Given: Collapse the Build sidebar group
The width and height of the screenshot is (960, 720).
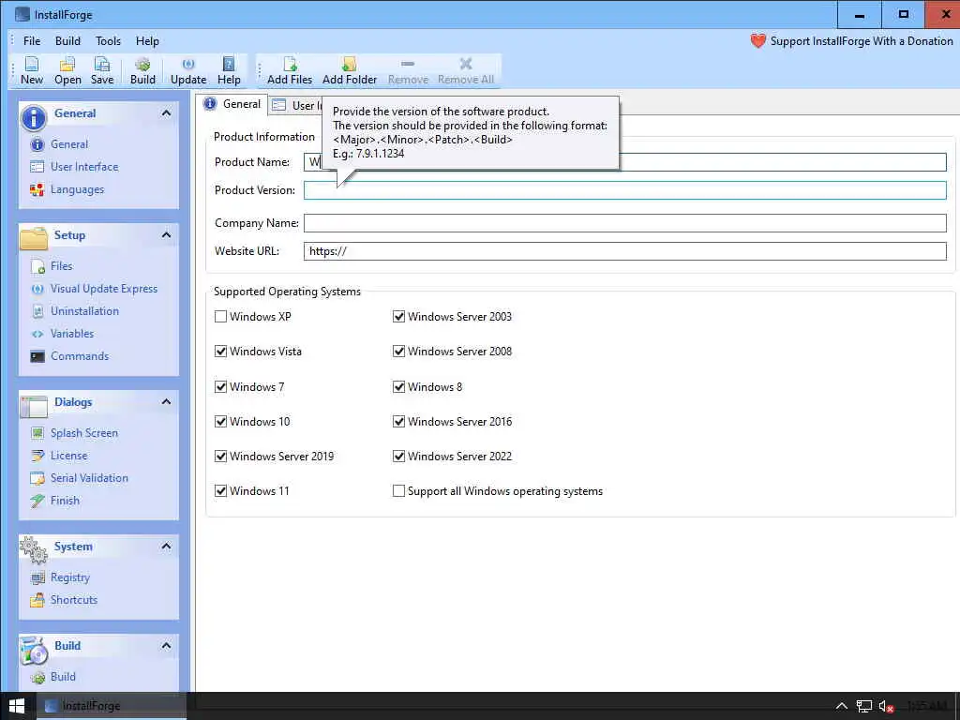Looking at the screenshot, I should point(166,645).
